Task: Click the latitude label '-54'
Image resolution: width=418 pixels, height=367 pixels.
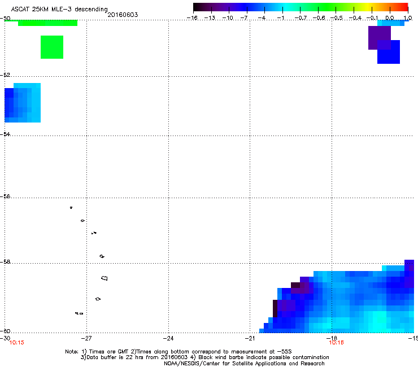Action: [x=5, y=134]
